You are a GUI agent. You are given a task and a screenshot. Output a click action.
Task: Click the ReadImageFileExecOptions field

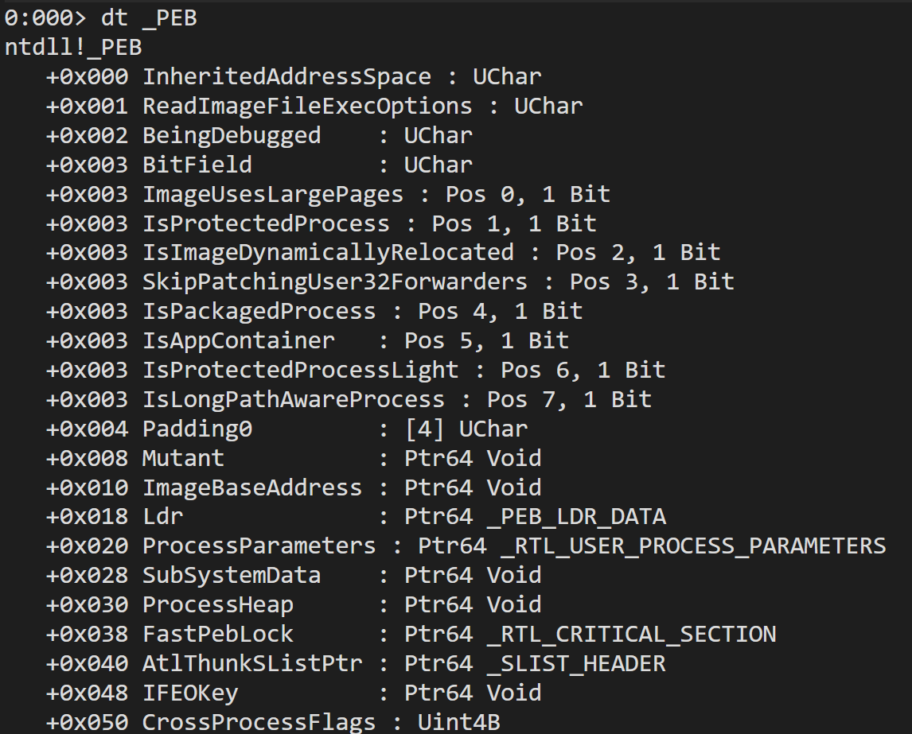click(307, 107)
